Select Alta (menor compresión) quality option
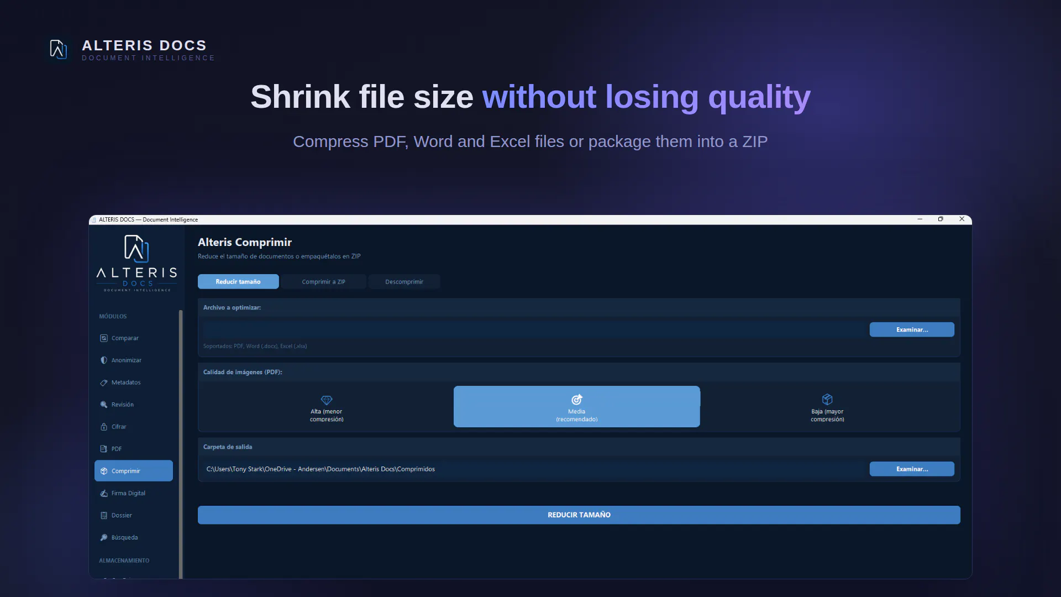 [327, 407]
